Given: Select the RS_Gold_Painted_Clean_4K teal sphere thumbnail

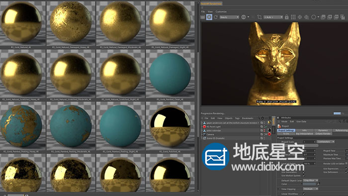Looking at the screenshot, I should coord(170,74).
